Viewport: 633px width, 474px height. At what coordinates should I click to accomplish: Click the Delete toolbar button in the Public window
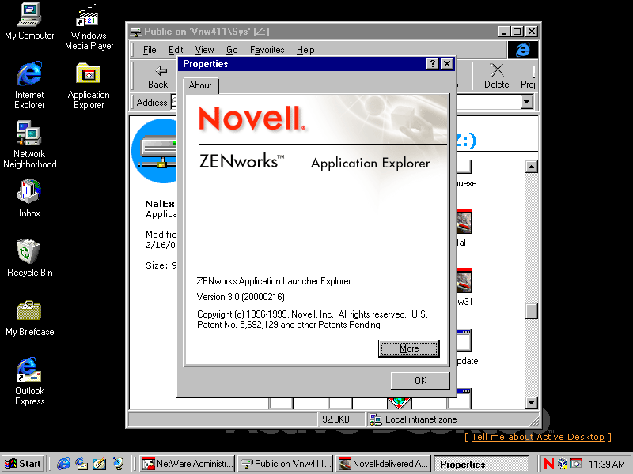tap(497, 76)
